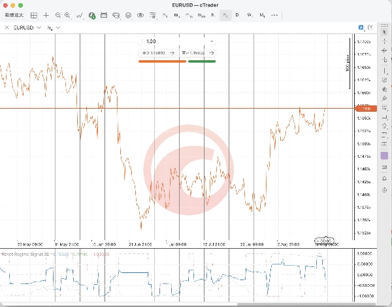This screenshot has width=392, height=307.
Task: Zoom out the chart with the minus magnifier
Action: pyautogui.click(x=58, y=15)
